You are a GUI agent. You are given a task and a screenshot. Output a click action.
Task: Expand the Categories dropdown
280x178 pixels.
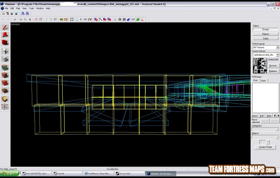coord(277,129)
